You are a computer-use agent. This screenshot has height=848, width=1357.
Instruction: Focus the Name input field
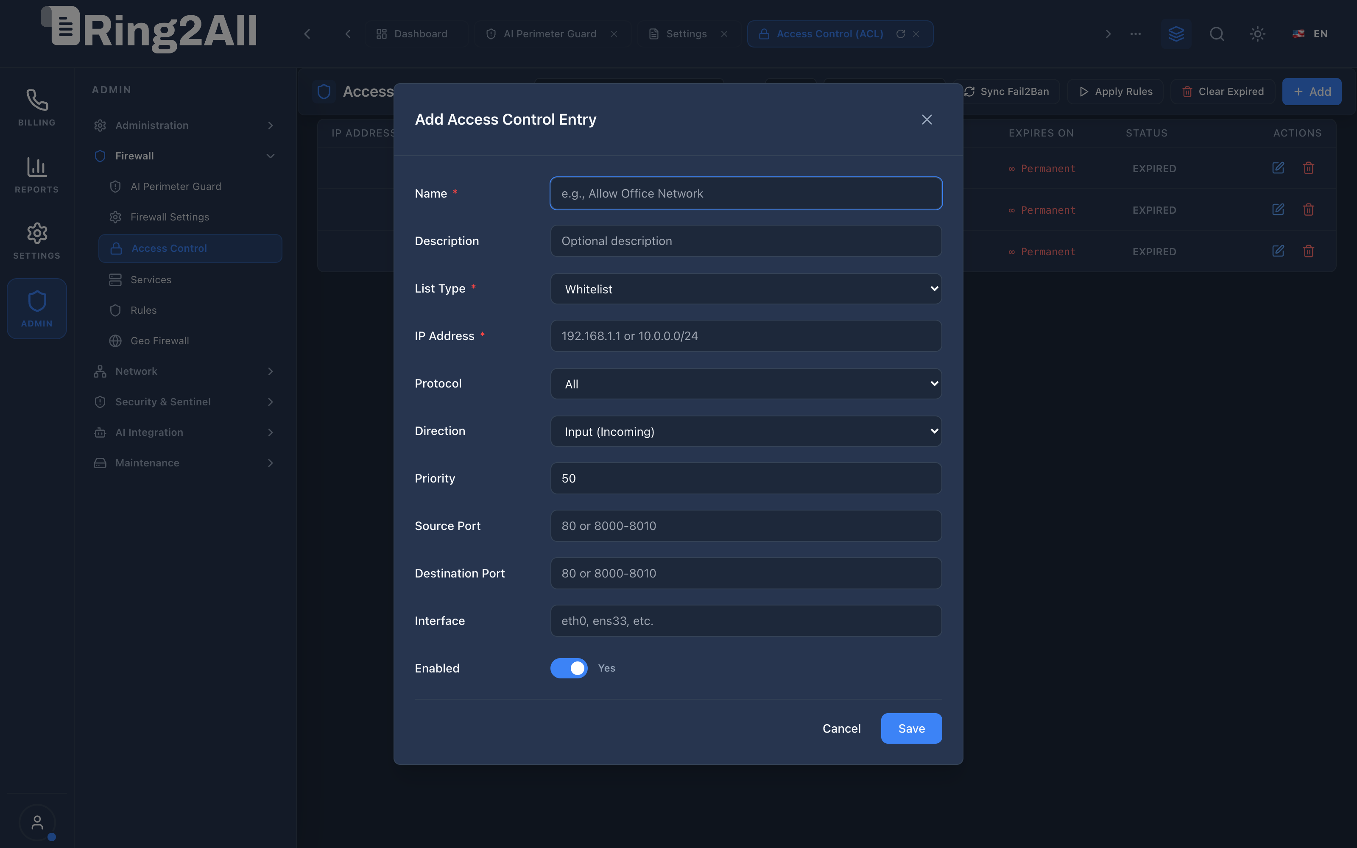(746, 193)
